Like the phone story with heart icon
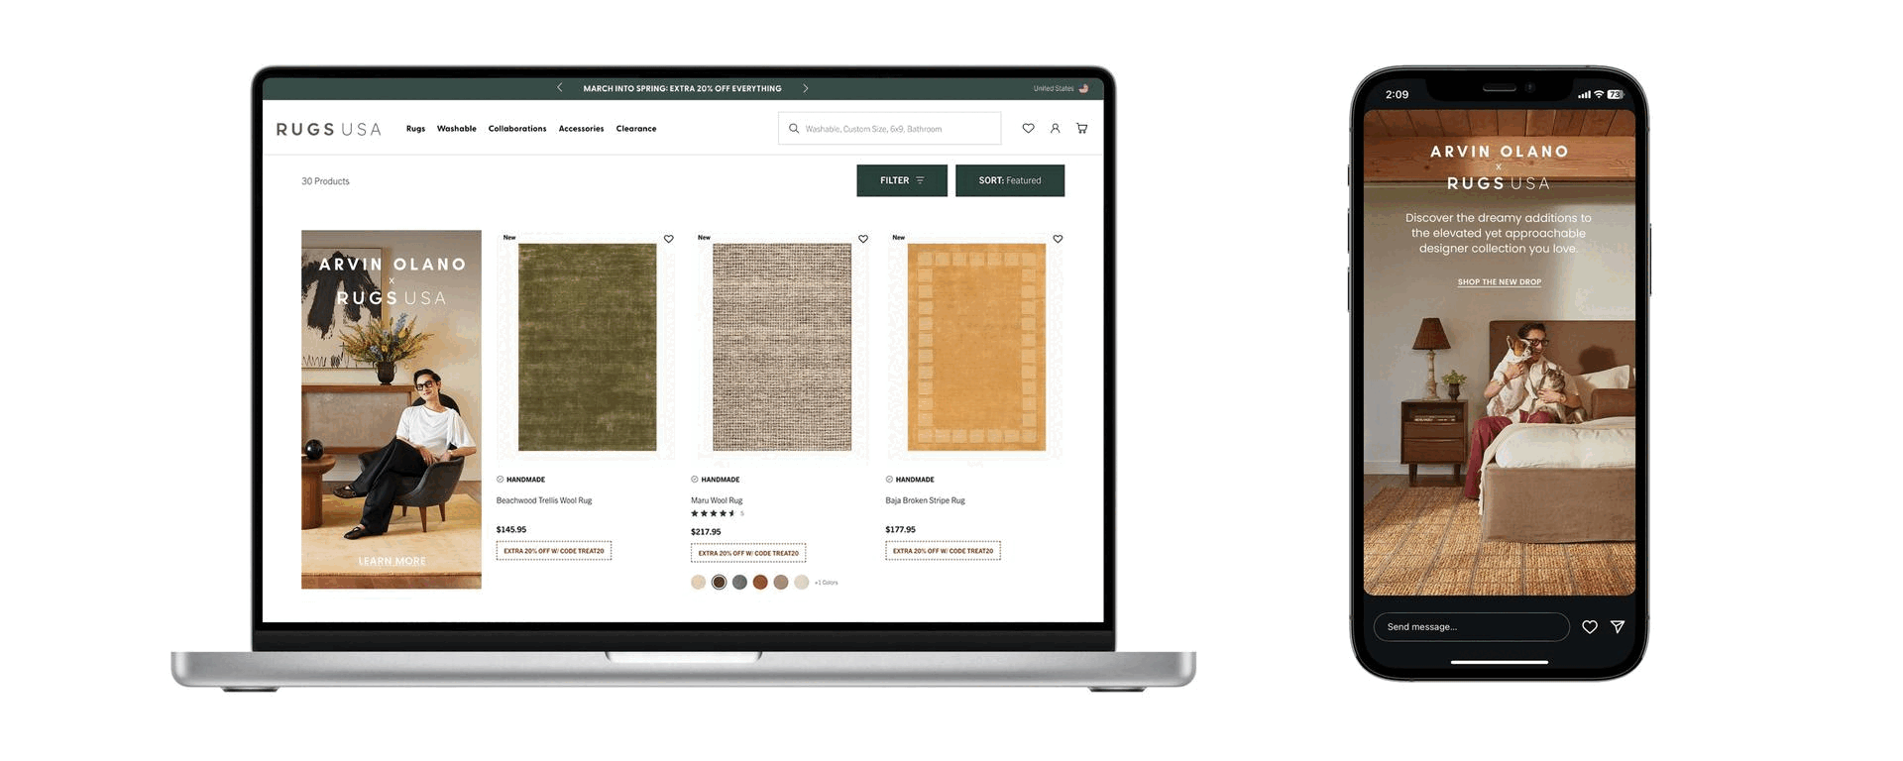Screen dimensions: 1903x761 click(x=1590, y=627)
